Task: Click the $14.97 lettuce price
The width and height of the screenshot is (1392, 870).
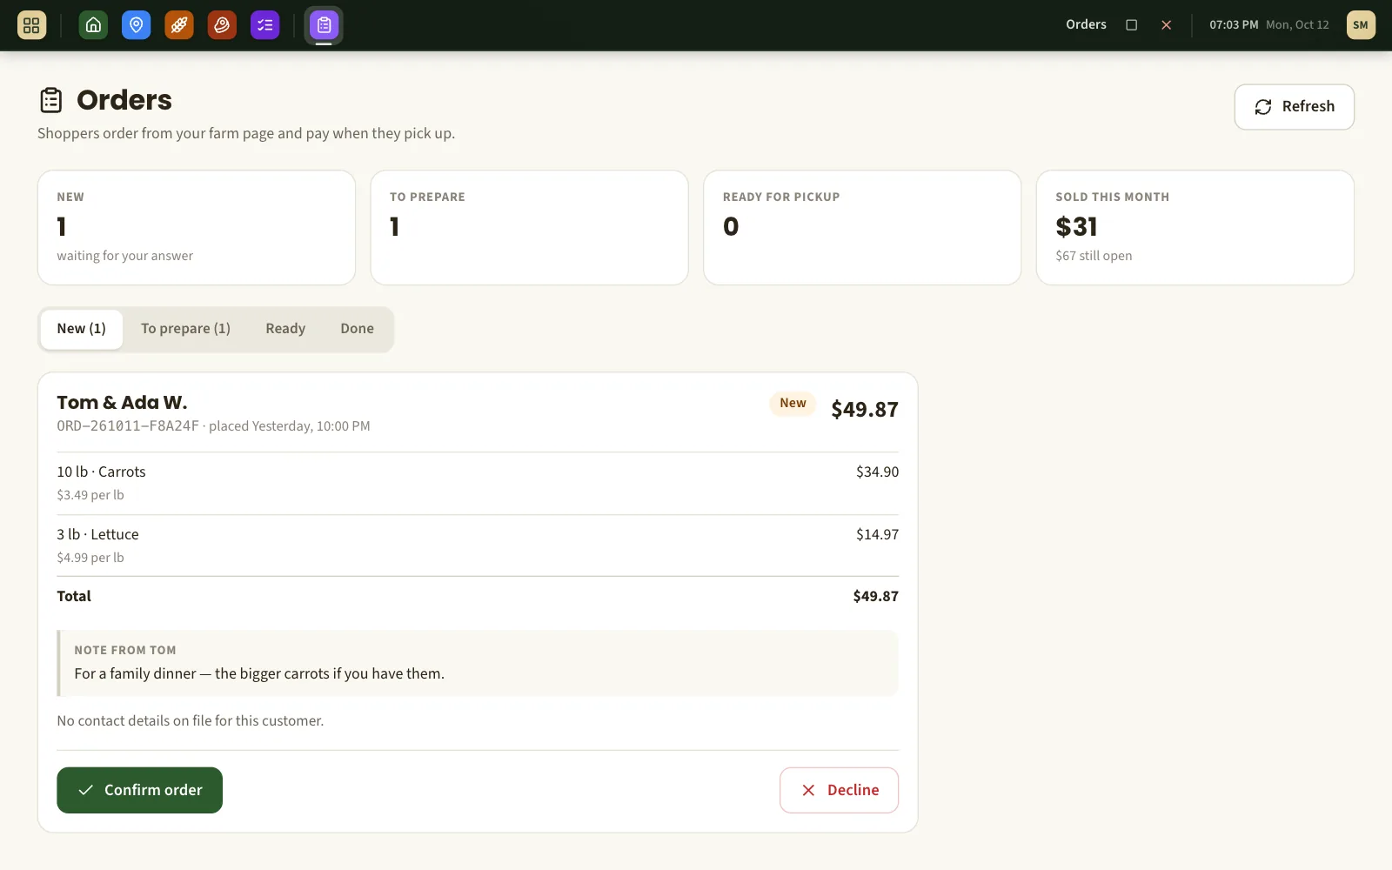Action: [x=877, y=535]
